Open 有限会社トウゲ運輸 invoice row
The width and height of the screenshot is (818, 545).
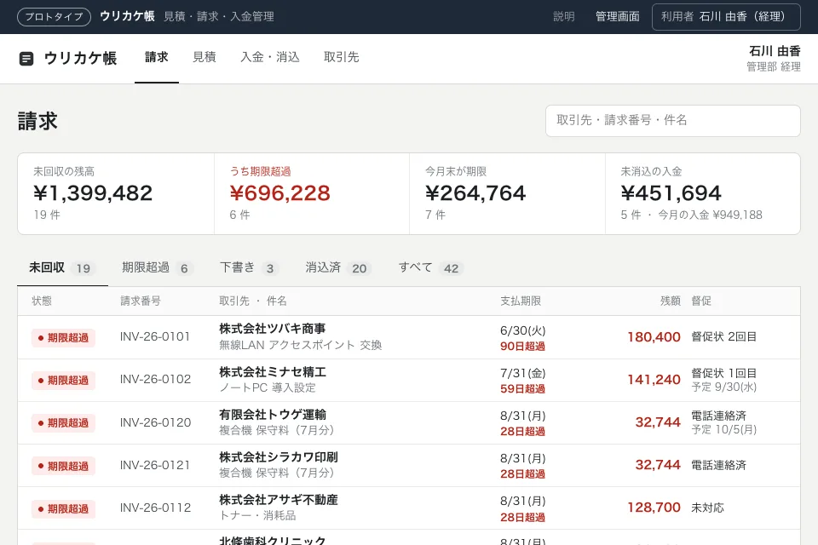tap(409, 423)
